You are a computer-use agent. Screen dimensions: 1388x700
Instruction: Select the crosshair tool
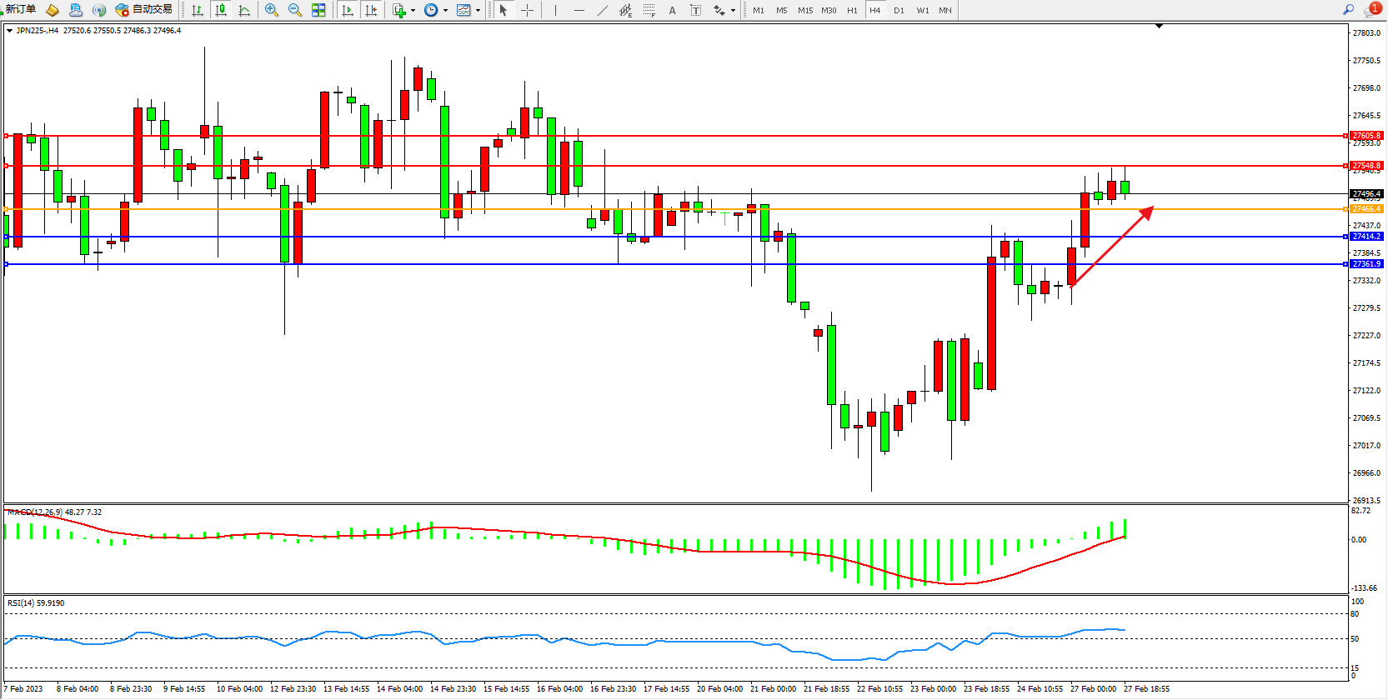click(527, 10)
